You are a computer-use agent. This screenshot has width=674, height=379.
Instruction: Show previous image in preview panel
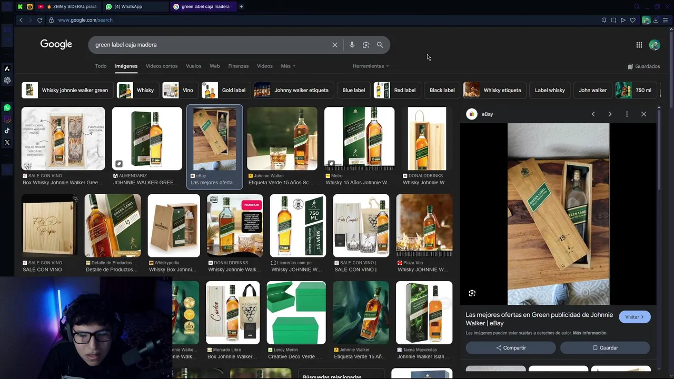coord(593,114)
